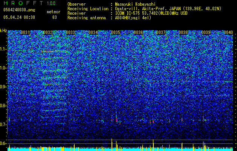Image resolution: width=237 pixels, height=151 pixels.
Task: Click the Receiver label
Action: (x=76, y=13)
